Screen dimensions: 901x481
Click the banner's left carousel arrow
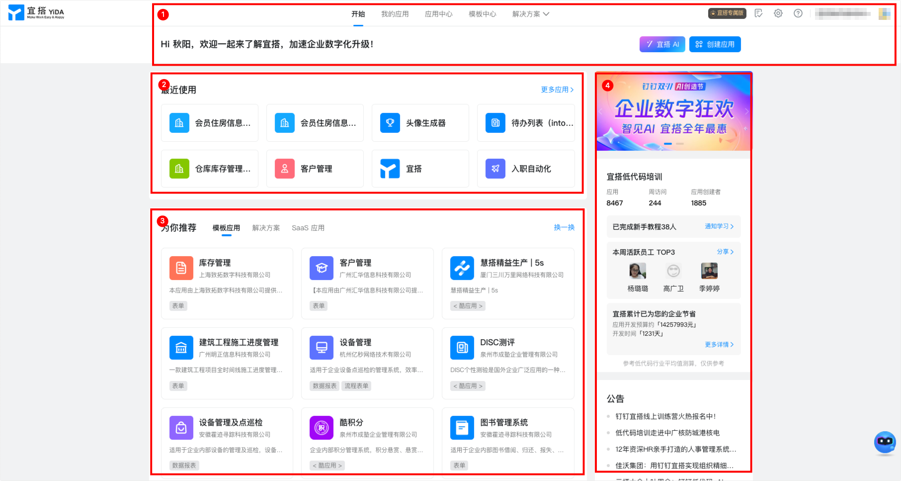(x=600, y=111)
